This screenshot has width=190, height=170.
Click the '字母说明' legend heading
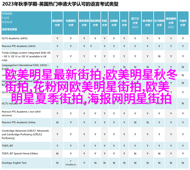pos(7,14)
